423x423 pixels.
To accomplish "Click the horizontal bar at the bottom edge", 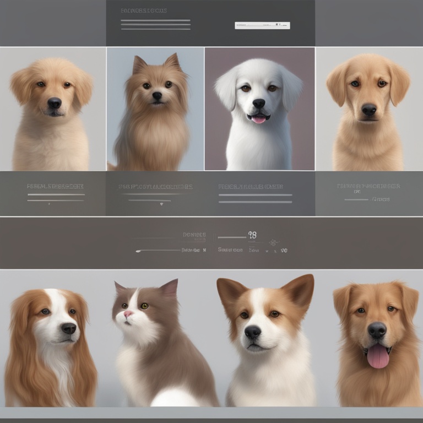I will coord(211,413).
